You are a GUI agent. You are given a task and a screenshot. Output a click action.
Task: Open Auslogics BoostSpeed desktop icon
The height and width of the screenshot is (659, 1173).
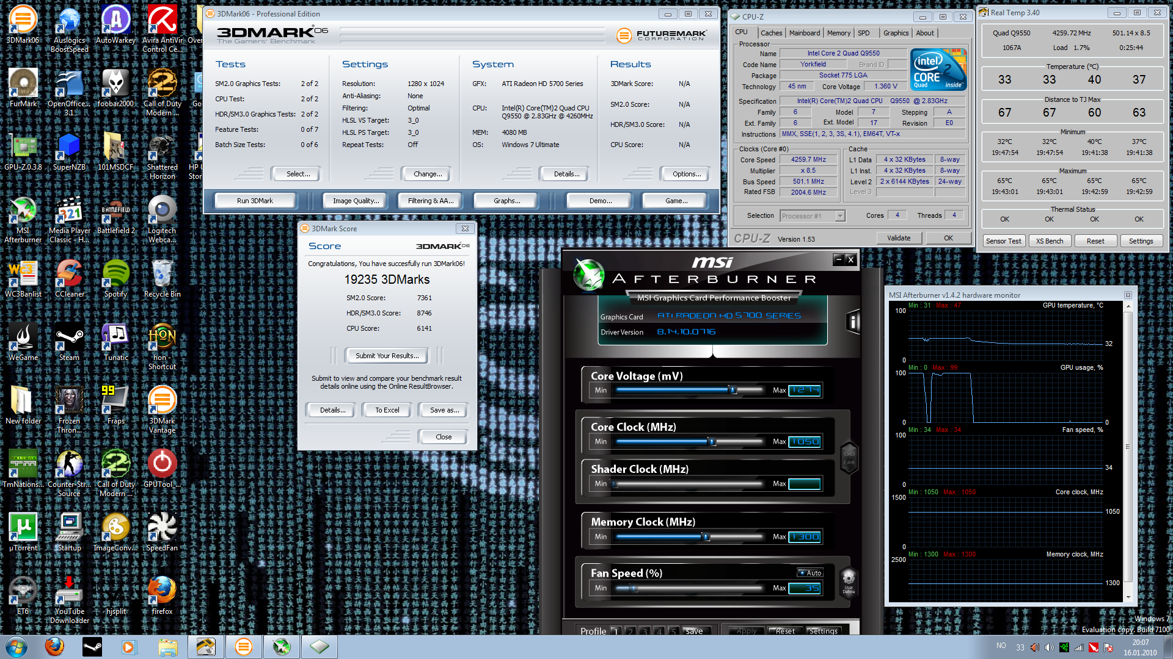pos(69,29)
